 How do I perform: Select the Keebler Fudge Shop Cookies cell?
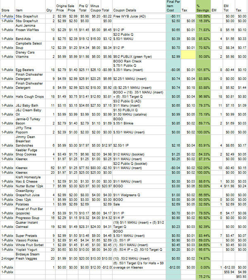click(30, 152)
